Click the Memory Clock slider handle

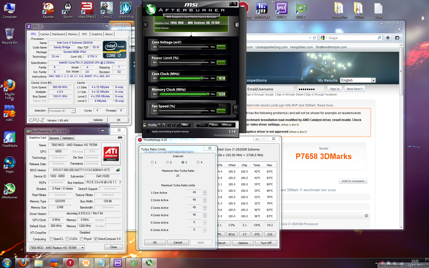(x=208, y=94)
